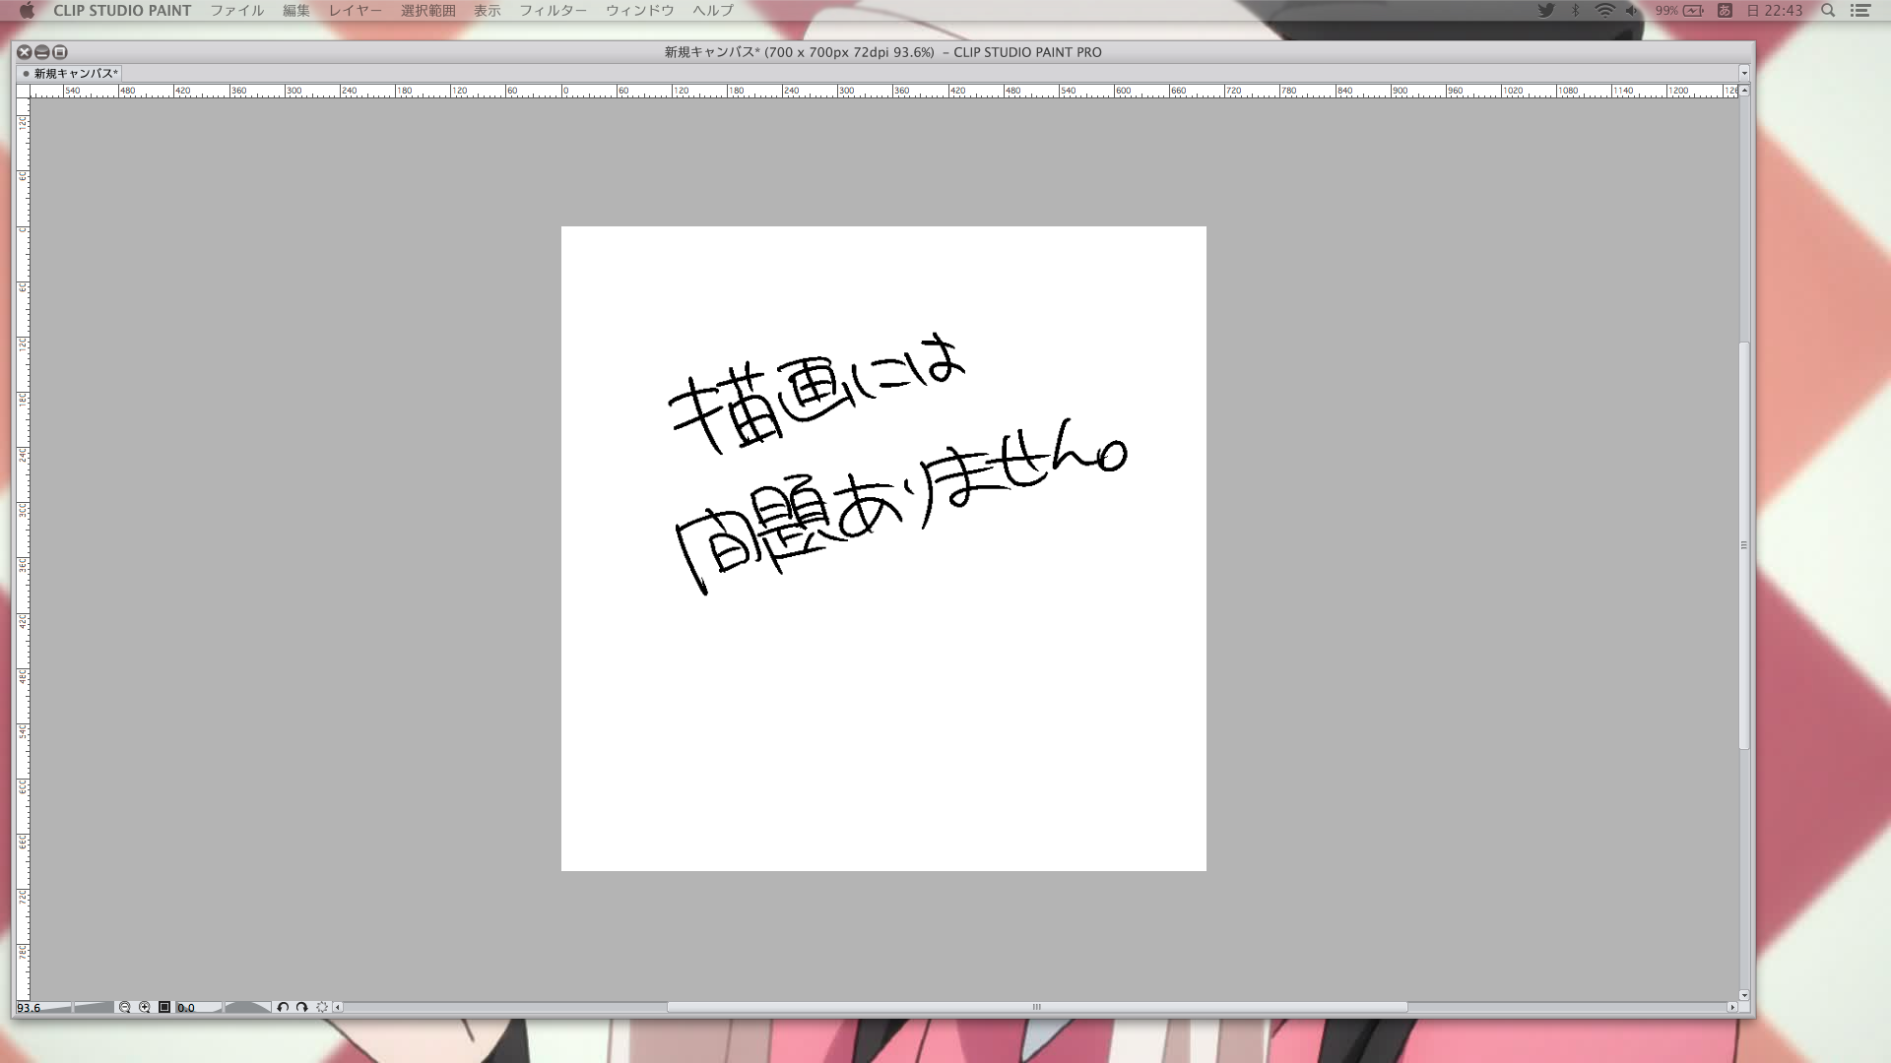Open the Notification Center list icon
Screen dimensions: 1891x1063
click(1860, 11)
